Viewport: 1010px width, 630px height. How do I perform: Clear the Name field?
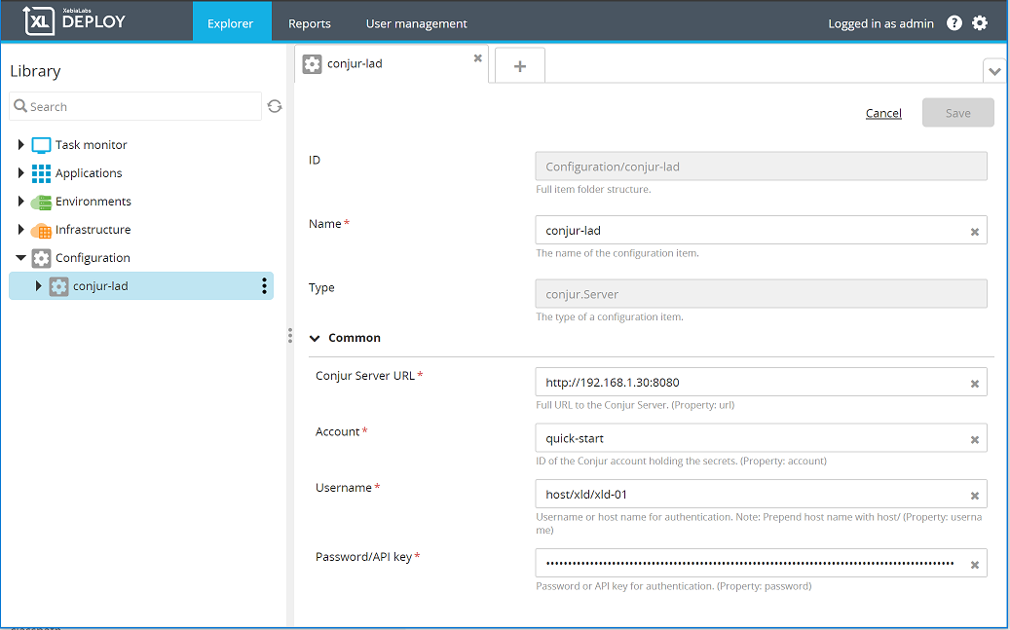[x=975, y=231]
